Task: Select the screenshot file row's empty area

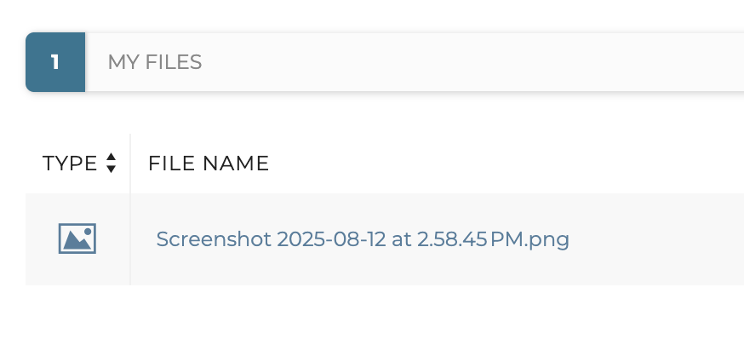Action: pyautogui.click(x=655, y=239)
